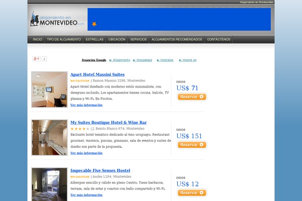Click the address Andes 1294, Montevideo

(x=112, y=176)
